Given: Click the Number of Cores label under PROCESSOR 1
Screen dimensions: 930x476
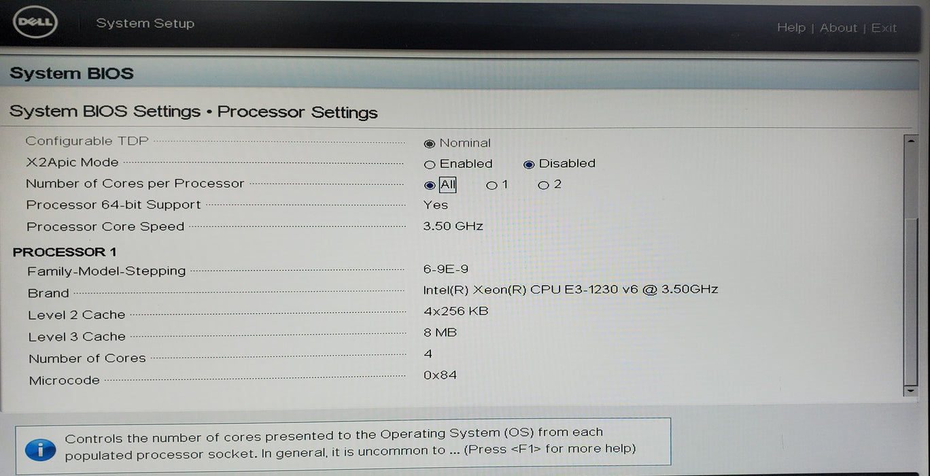Looking at the screenshot, I should pos(87,358).
